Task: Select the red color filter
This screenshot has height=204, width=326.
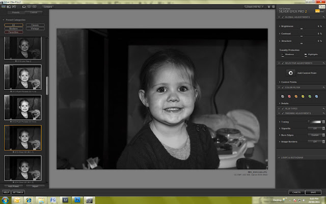Action: pyautogui.click(x=289, y=96)
